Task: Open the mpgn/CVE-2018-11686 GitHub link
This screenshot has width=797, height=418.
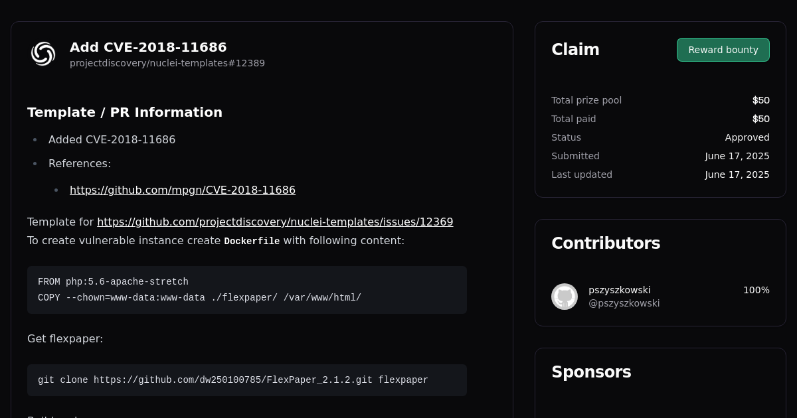Action: [x=183, y=190]
